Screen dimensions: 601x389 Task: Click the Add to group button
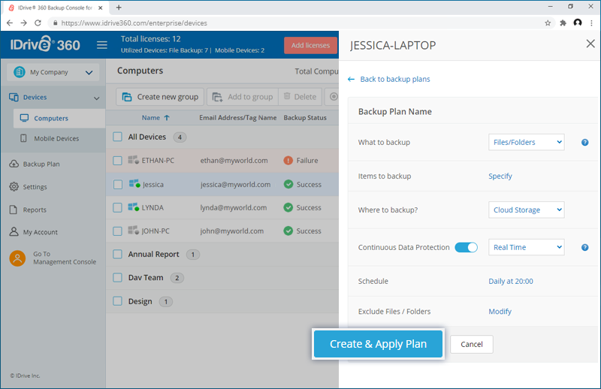pyautogui.click(x=243, y=97)
